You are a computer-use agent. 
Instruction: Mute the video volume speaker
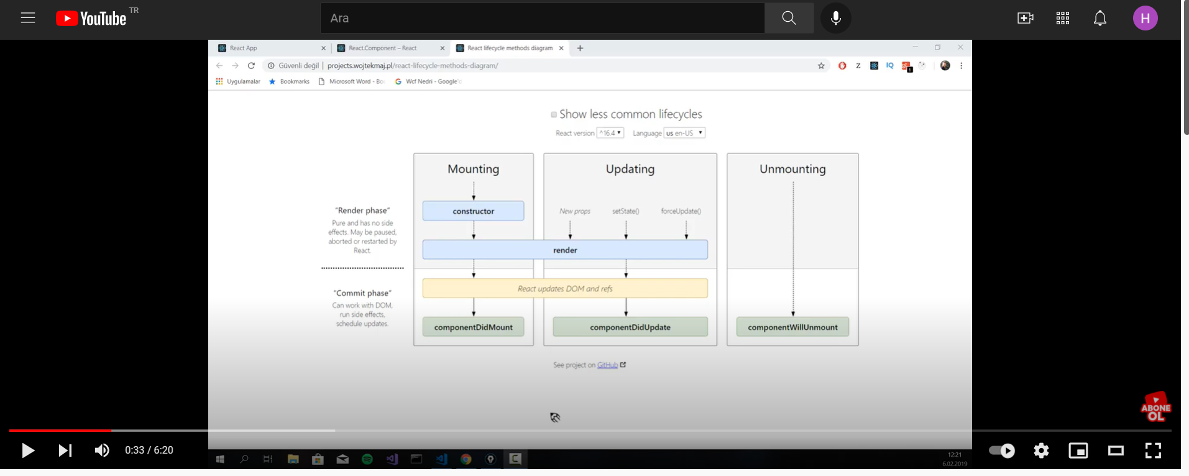pos(102,451)
